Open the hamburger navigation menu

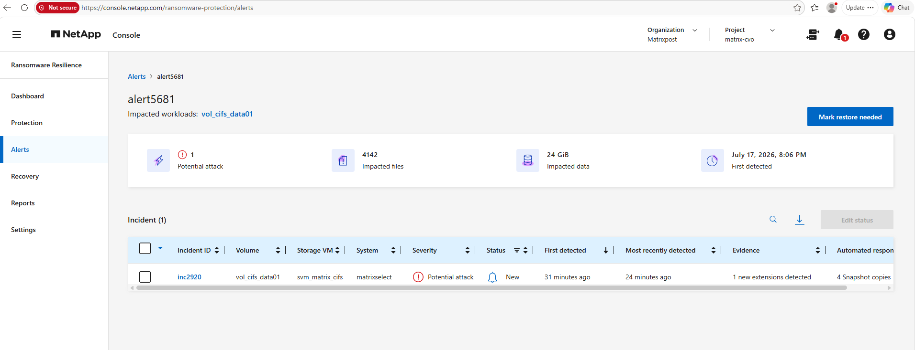(17, 34)
